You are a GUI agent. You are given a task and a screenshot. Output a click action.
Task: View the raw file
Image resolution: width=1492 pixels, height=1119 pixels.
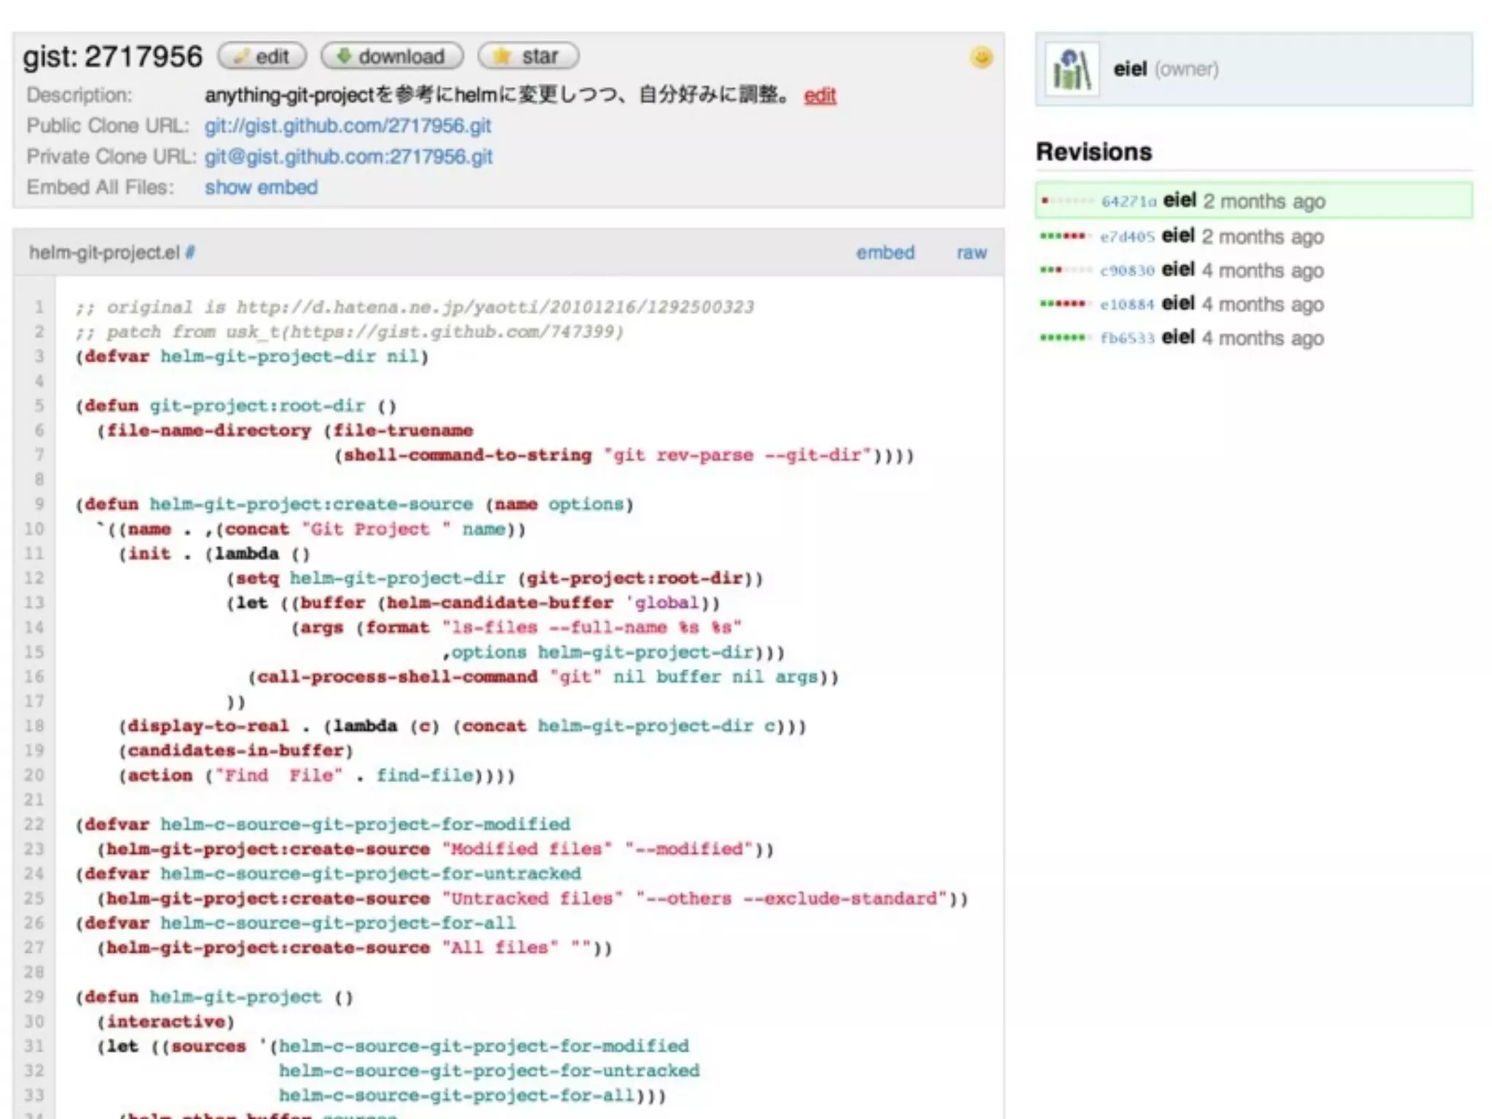tap(971, 253)
